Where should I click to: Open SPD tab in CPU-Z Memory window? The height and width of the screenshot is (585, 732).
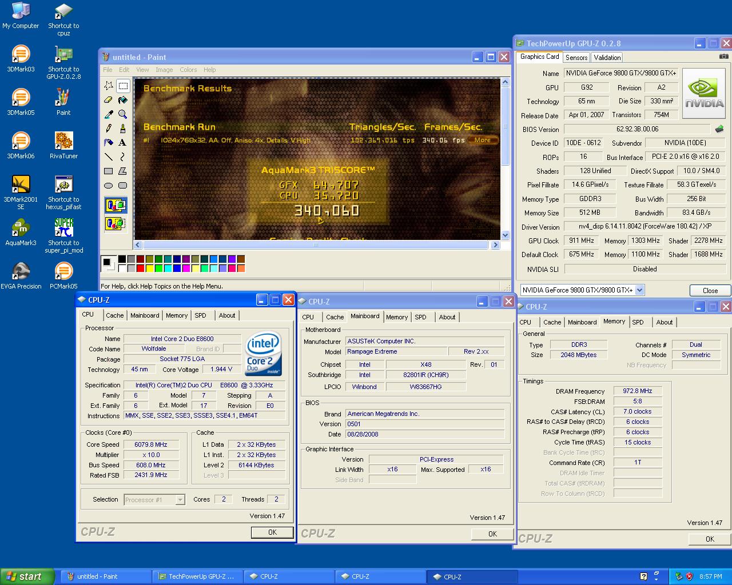point(638,322)
